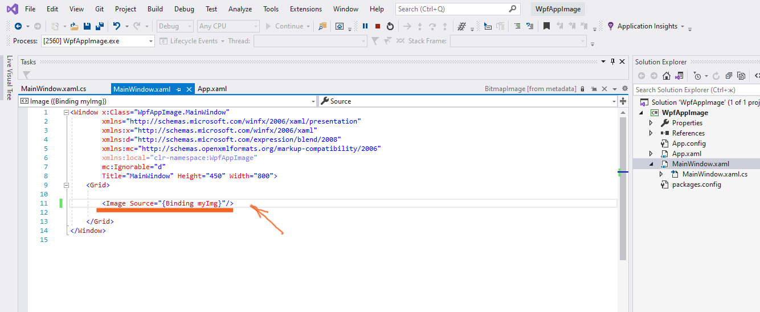
Task: Stop debugging with the red square
Action: (378, 26)
